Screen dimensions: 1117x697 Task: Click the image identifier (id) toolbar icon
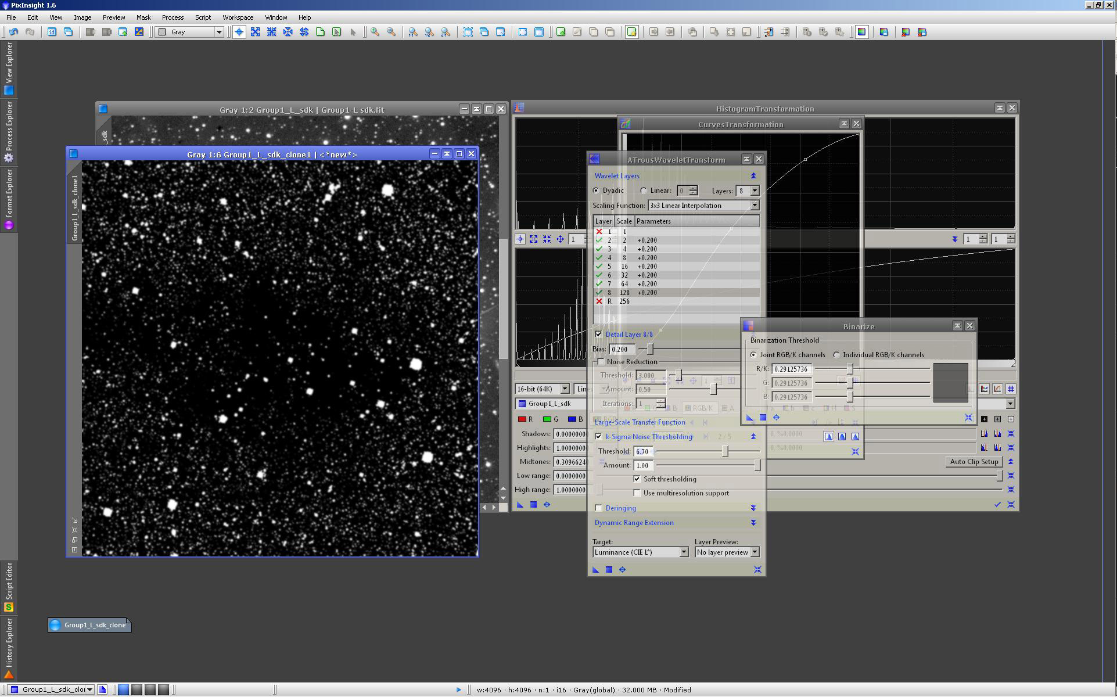coord(52,32)
